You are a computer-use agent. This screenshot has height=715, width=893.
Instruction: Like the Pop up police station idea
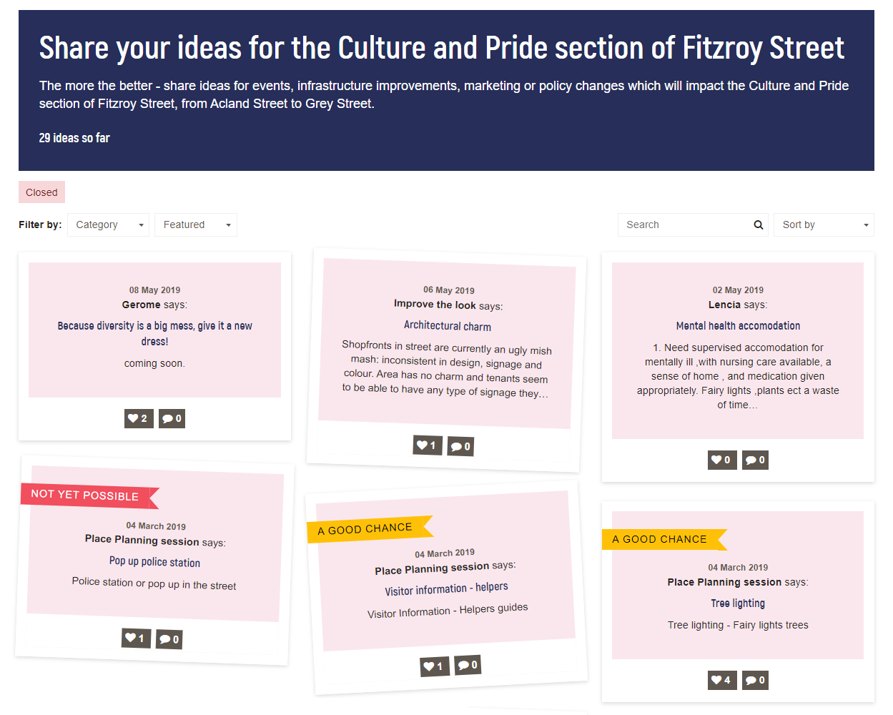point(136,638)
